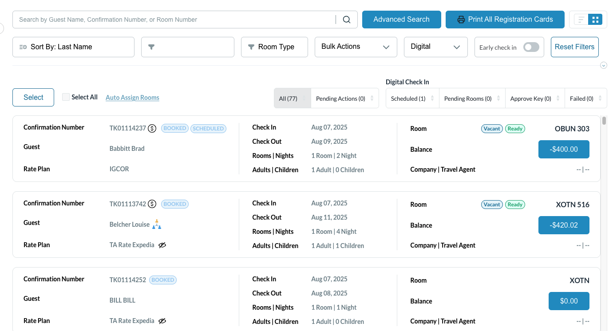Click the search magnifier icon
The width and height of the screenshot is (609, 331).
pos(347,20)
